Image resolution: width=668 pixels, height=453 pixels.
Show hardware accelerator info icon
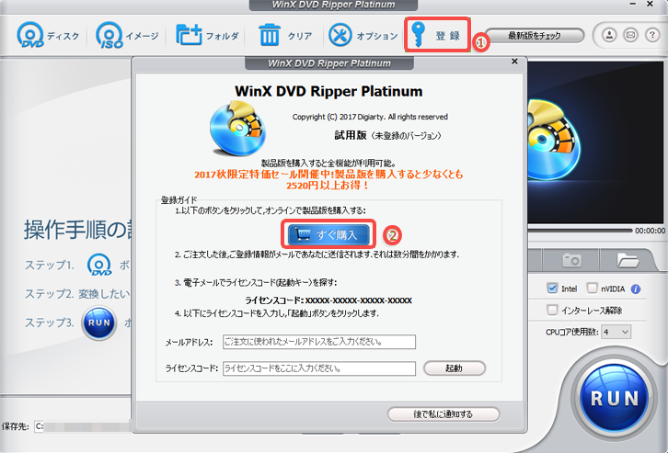tap(636, 289)
